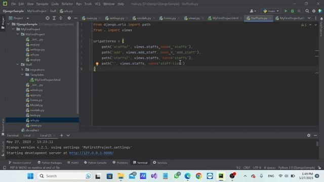Click the inspections warning indicator in editor

304,25
